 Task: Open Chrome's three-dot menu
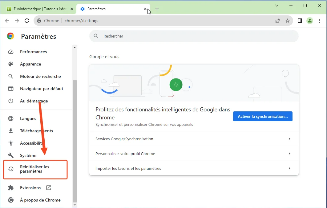pos(320,21)
